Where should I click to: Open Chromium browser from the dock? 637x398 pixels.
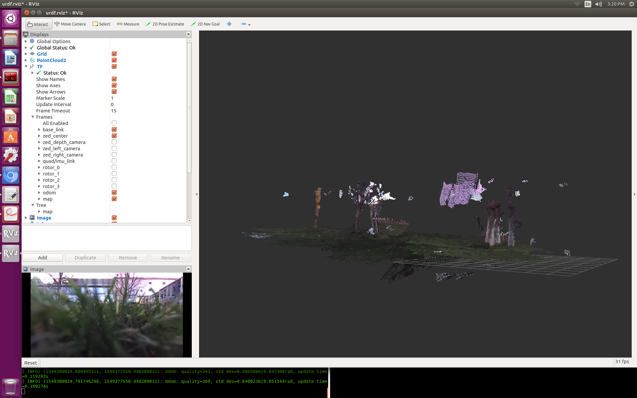[x=11, y=175]
